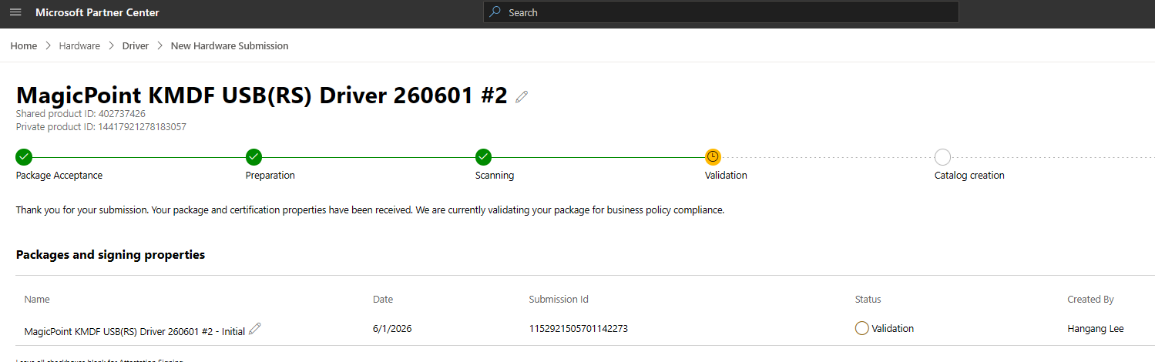Focus the Search box

coord(721,12)
